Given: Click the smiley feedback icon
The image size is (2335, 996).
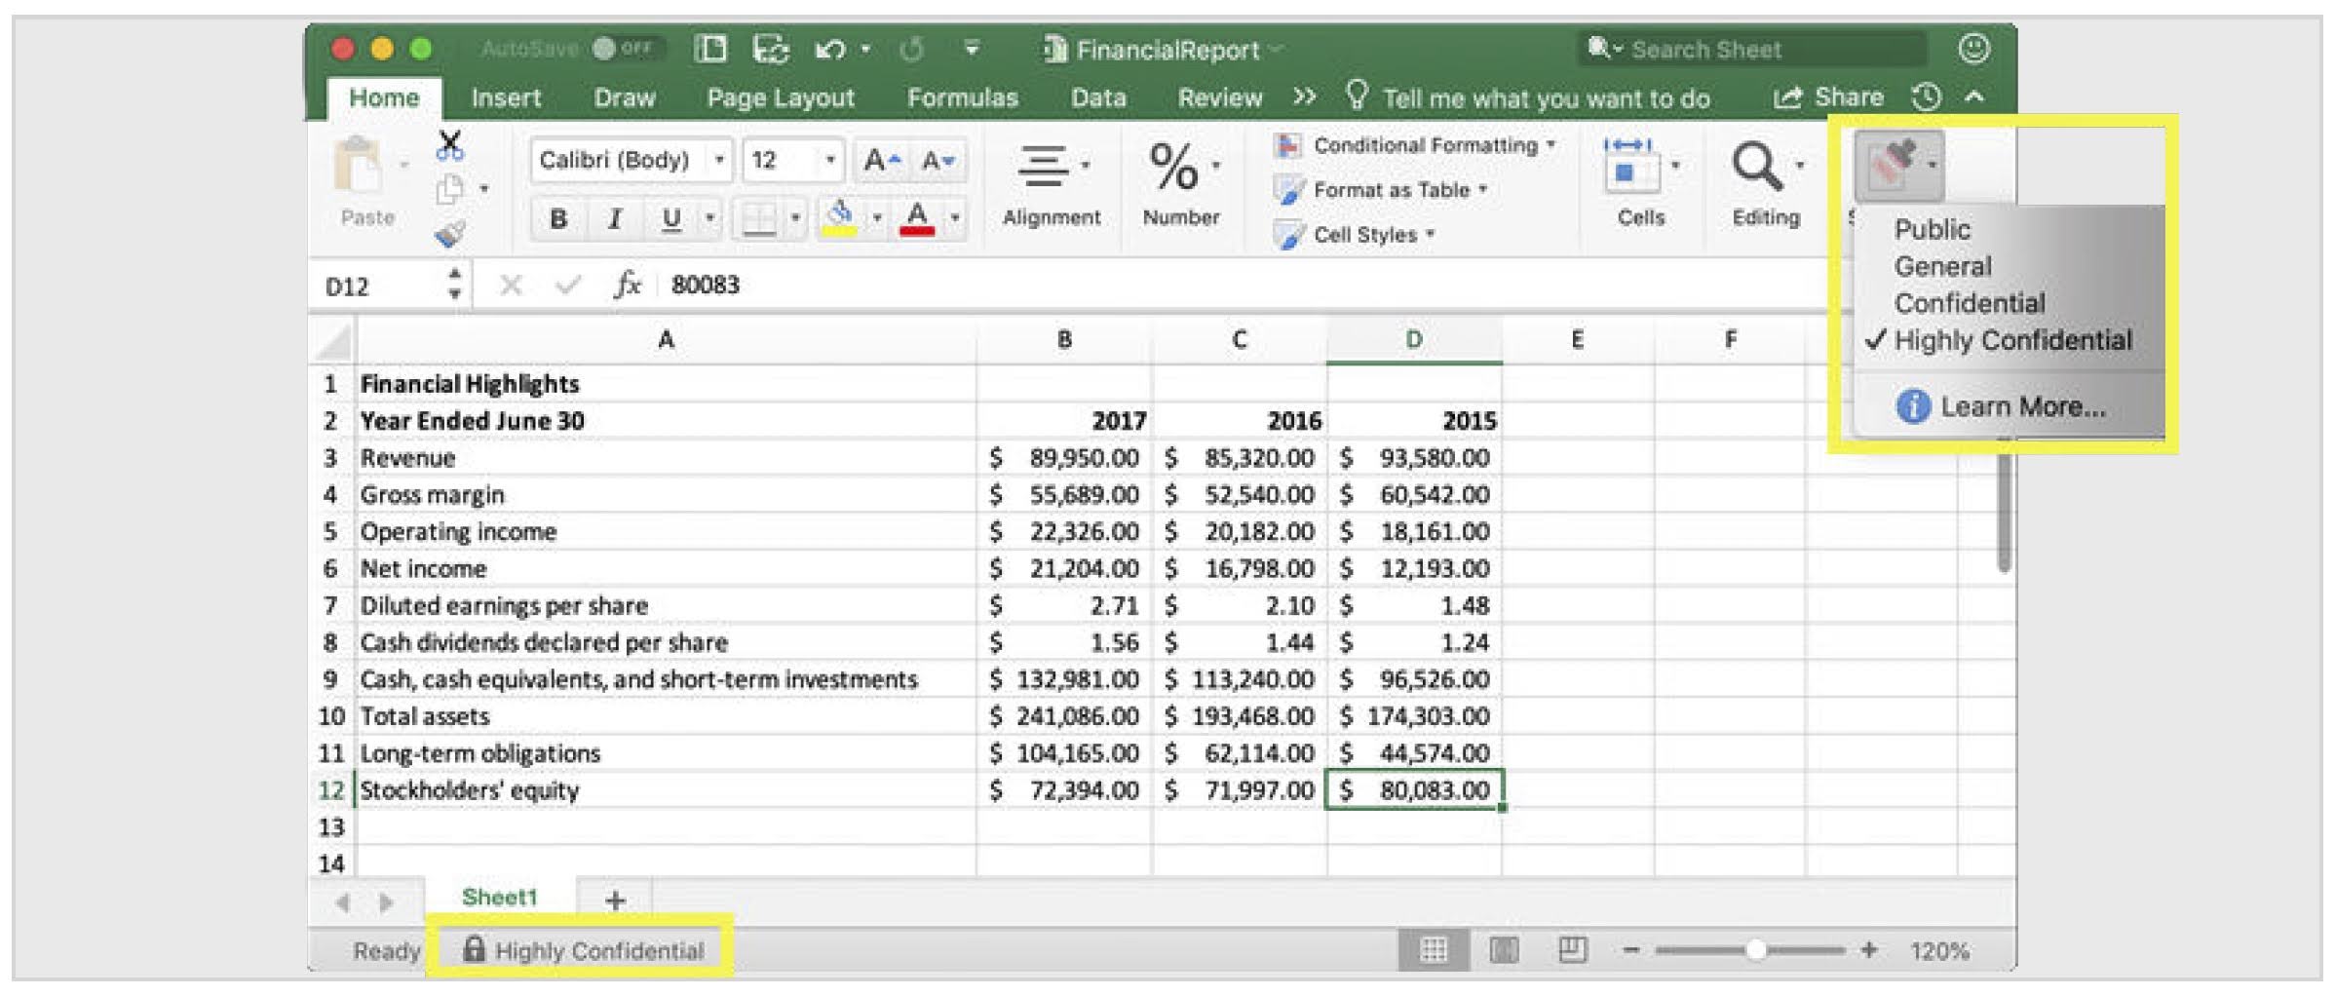Looking at the screenshot, I should 1973,49.
